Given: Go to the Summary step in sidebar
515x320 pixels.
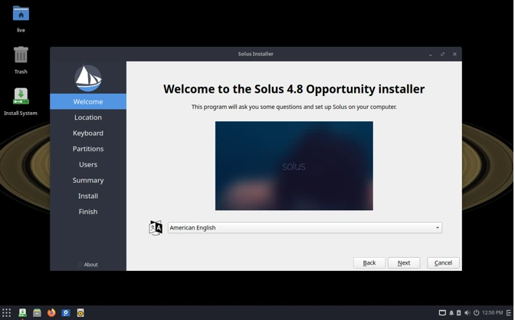Looking at the screenshot, I should pyautogui.click(x=88, y=180).
